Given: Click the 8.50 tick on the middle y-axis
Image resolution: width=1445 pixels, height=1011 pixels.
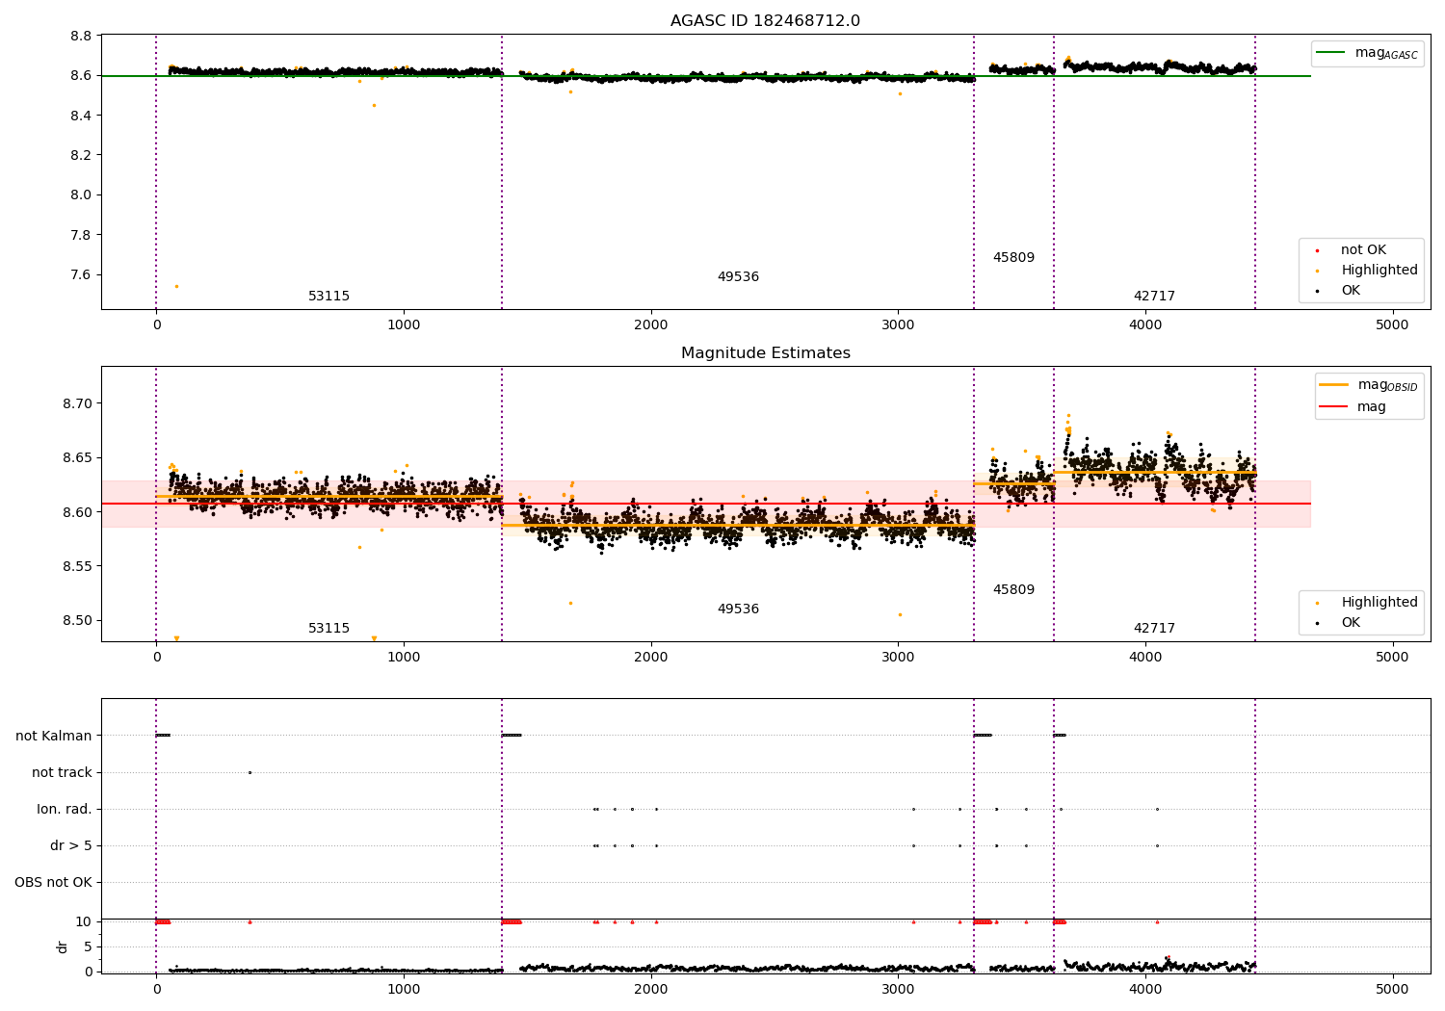Looking at the screenshot, I should click(78, 621).
